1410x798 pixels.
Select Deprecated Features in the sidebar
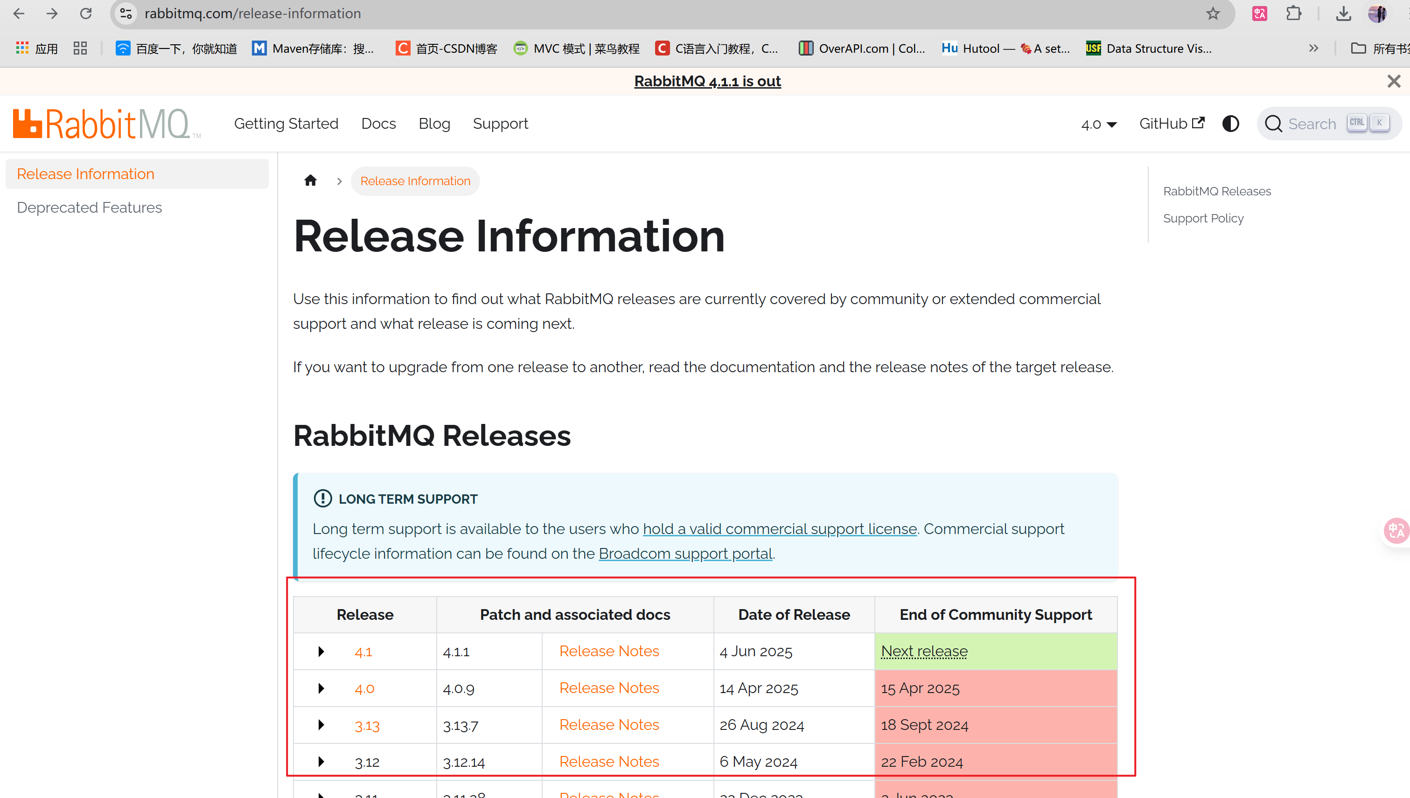tap(90, 207)
